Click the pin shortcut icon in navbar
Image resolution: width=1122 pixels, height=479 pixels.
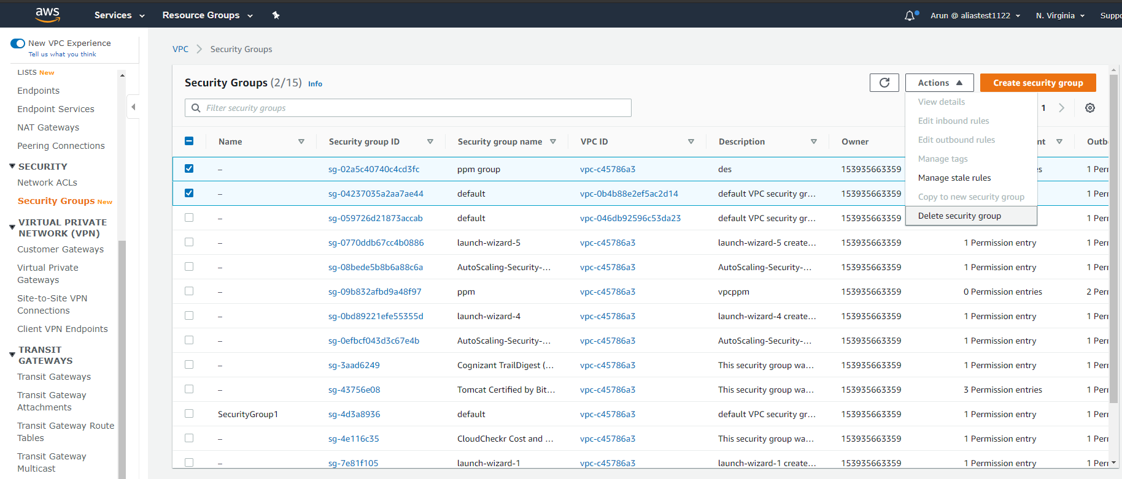point(276,15)
